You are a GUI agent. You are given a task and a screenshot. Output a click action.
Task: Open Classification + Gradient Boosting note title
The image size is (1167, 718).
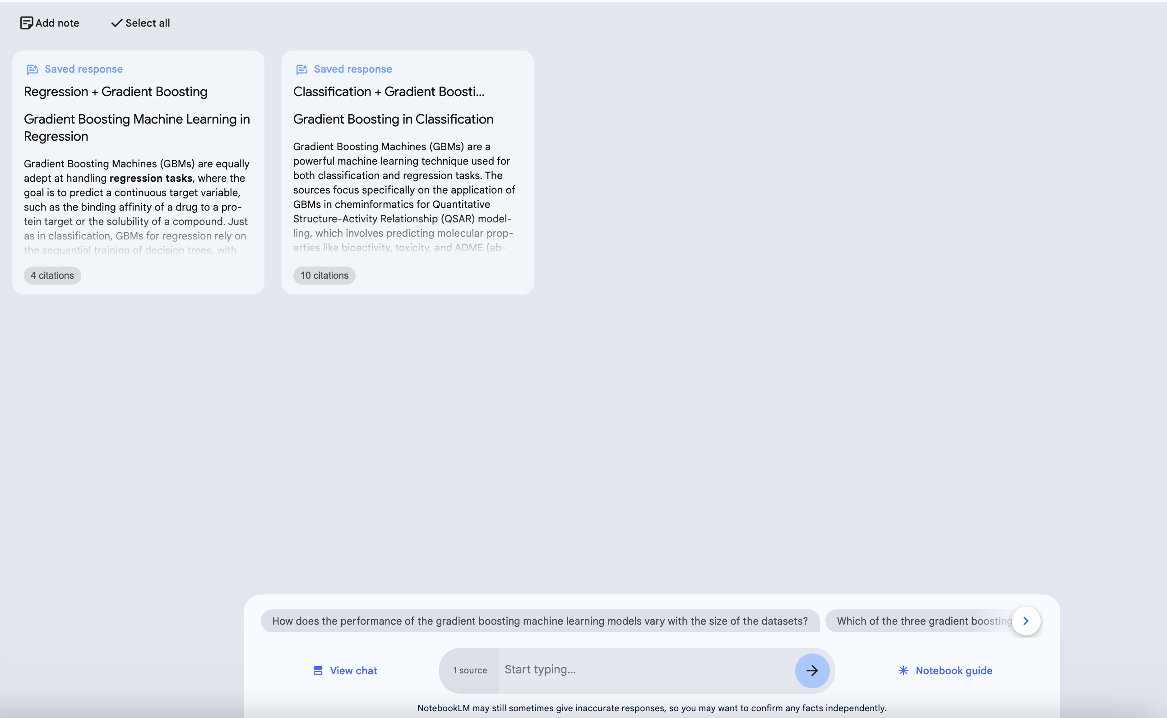pos(389,92)
